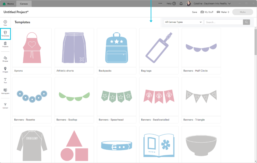Click the templates vertical scrollbar
This screenshot has width=257, height=163.
click(x=255, y=42)
